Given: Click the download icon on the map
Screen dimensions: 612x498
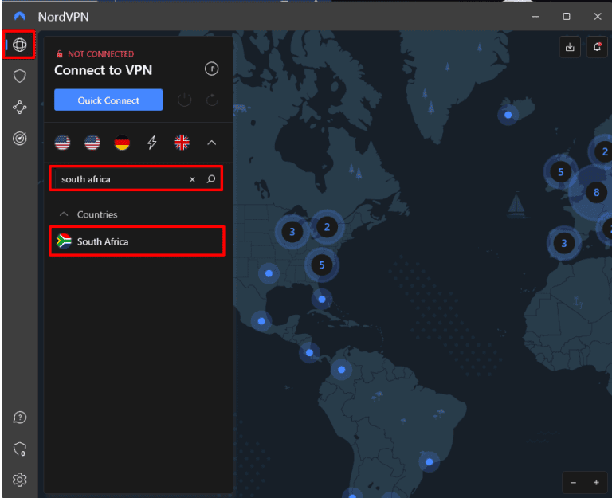Looking at the screenshot, I should tap(570, 47).
